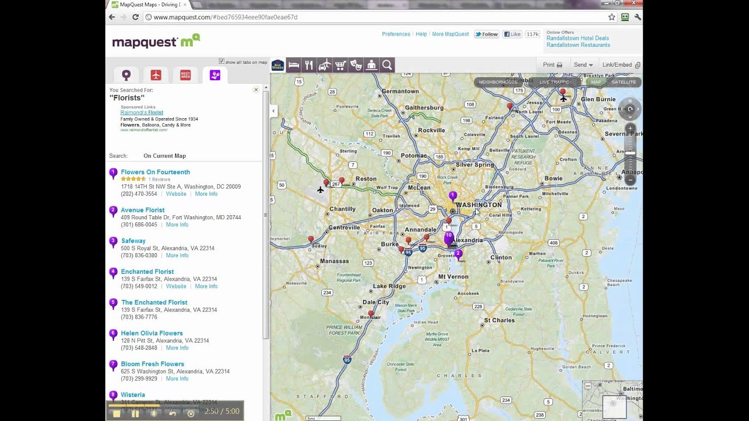The height and width of the screenshot is (421, 749).
Task: Print the map
Action: pos(552,65)
